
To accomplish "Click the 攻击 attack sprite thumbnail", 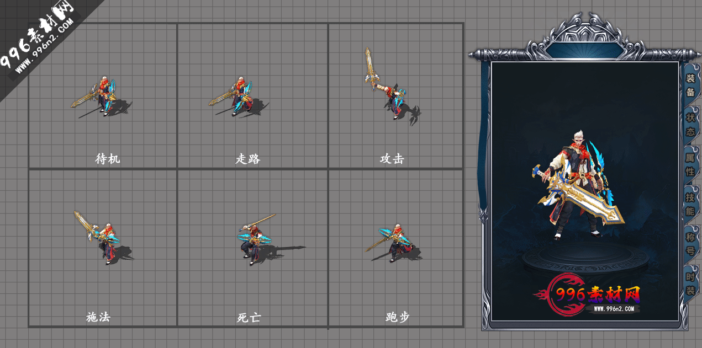I will tap(392, 87).
